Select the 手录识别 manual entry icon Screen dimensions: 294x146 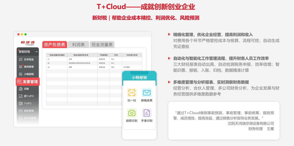pyautogui.click(x=147, y=113)
